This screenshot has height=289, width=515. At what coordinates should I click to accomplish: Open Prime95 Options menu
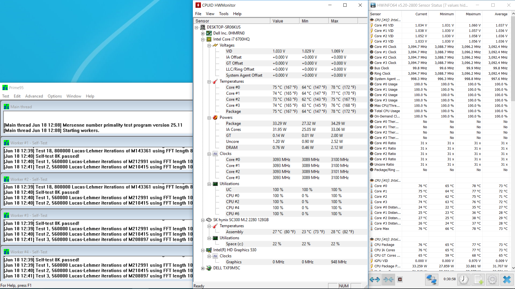coord(55,96)
